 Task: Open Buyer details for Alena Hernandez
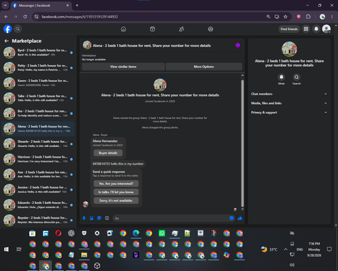[x=108, y=153]
